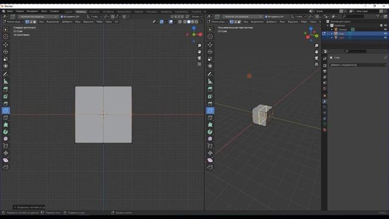Select the Bevel tool in left viewport
The image size is (389, 219).
[5, 103]
